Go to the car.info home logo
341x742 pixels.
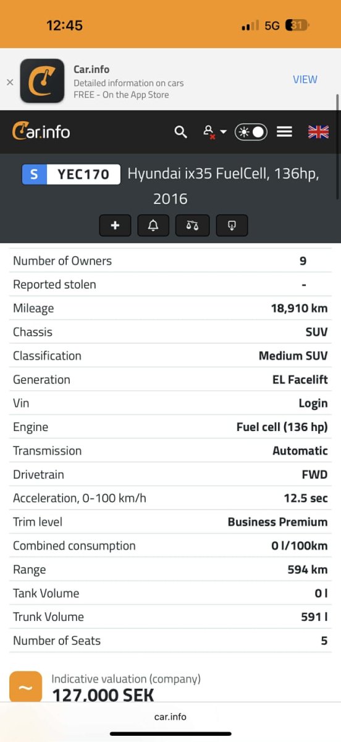pyautogui.click(x=41, y=132)
